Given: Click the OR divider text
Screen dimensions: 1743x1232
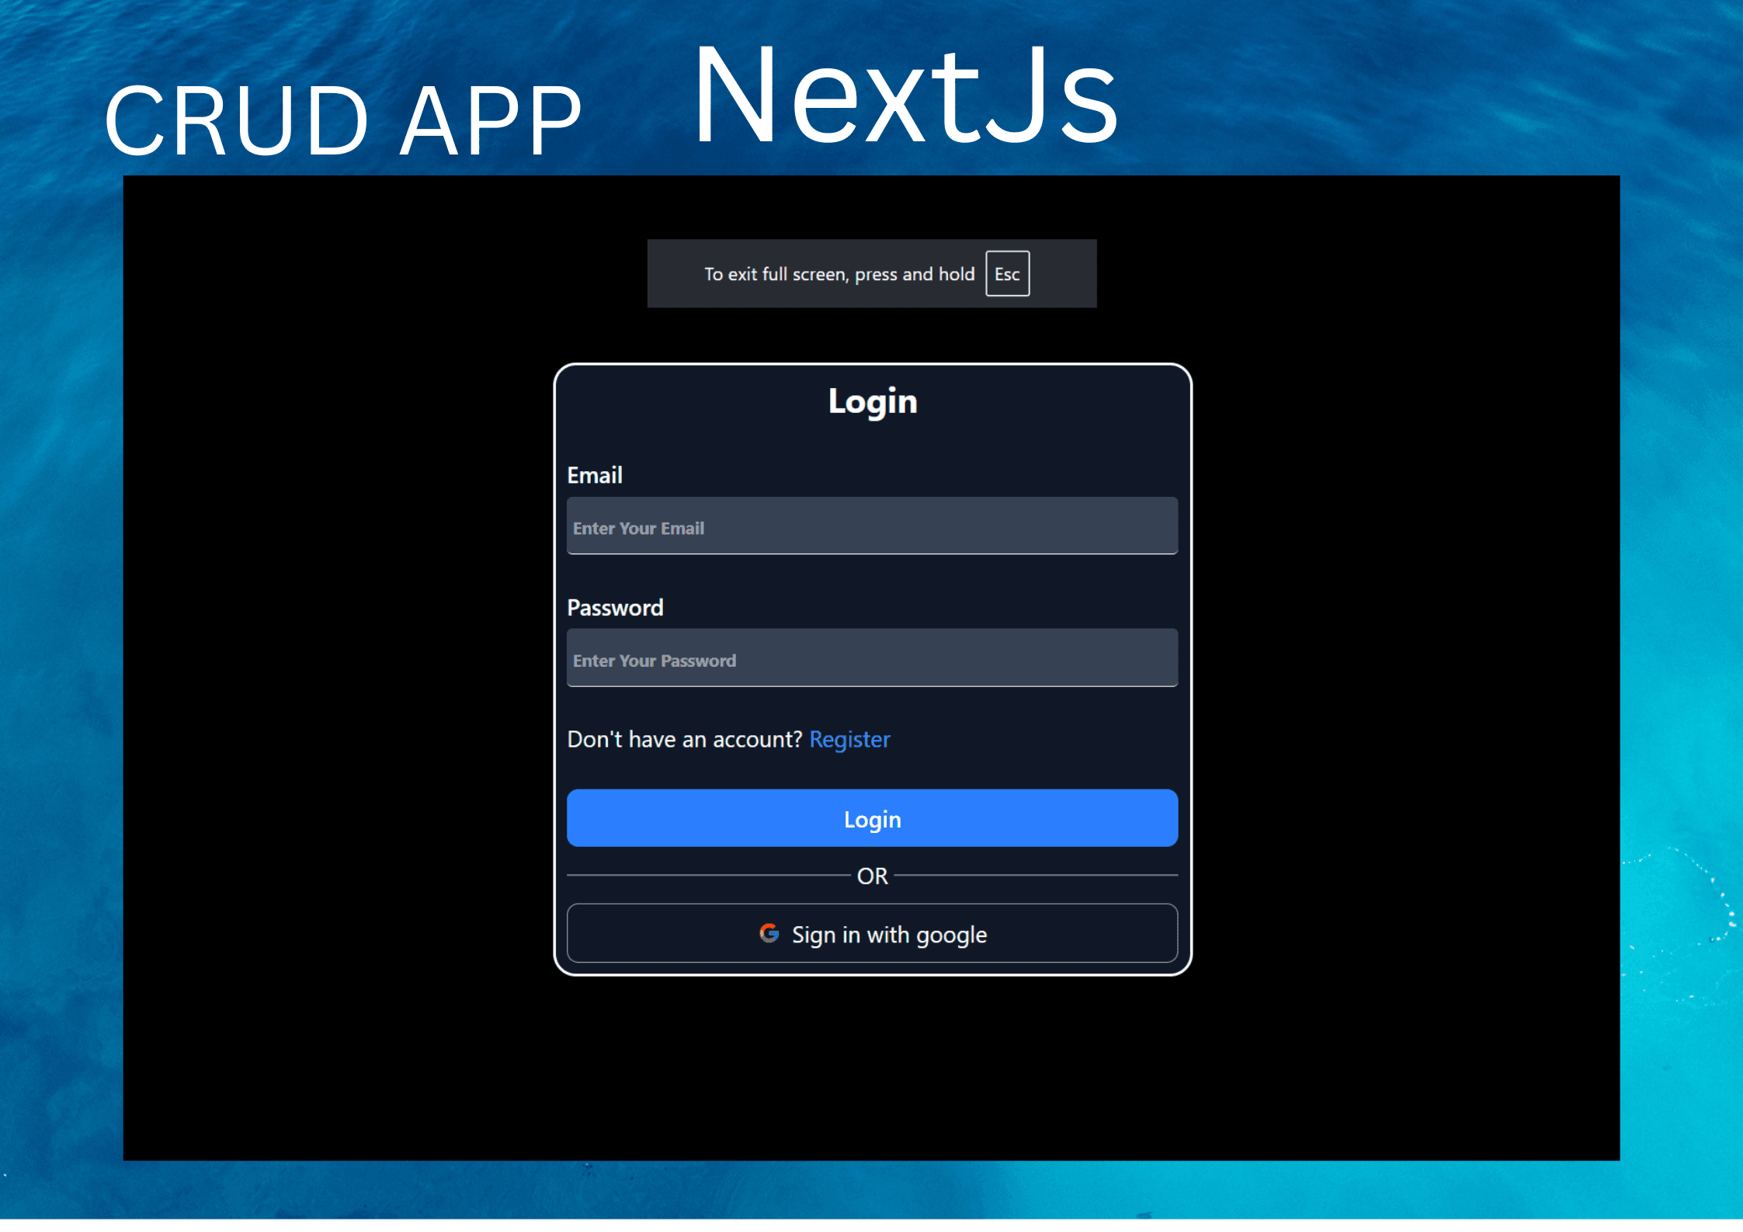Looking at the screenshot, I should tap(871, 876).
